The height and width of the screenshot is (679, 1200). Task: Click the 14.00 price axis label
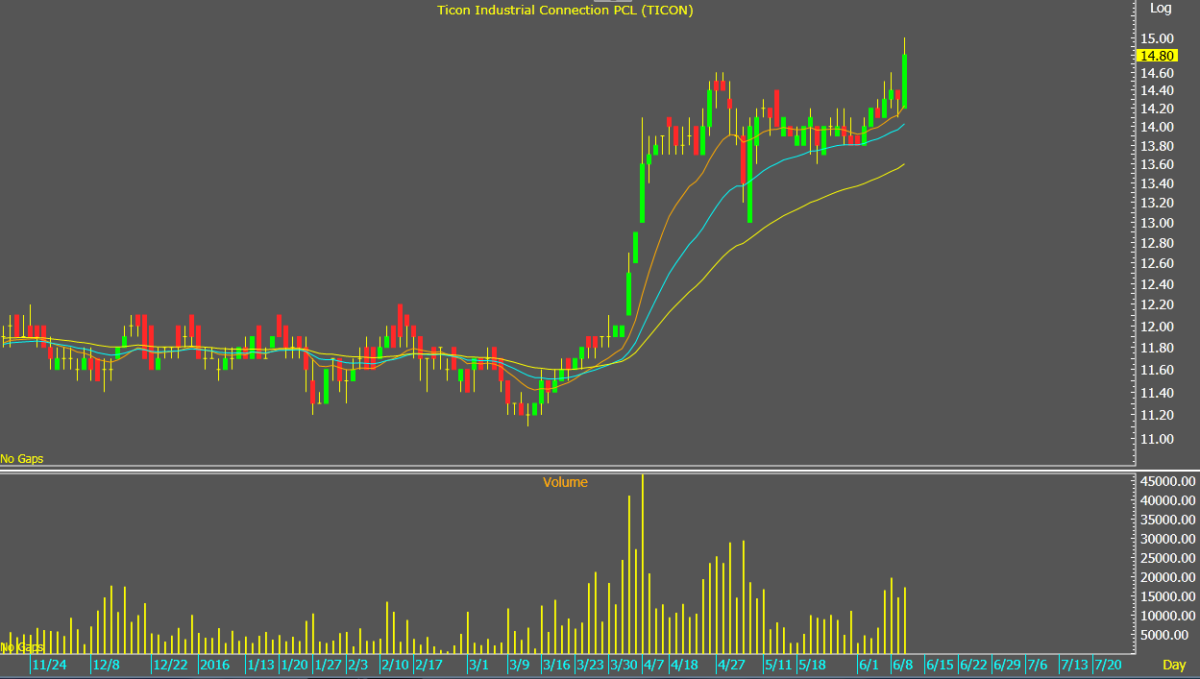(x=1156, y=128)
